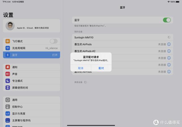
Task: Open 显示与亮度 settings
Action: click(32, 114)
